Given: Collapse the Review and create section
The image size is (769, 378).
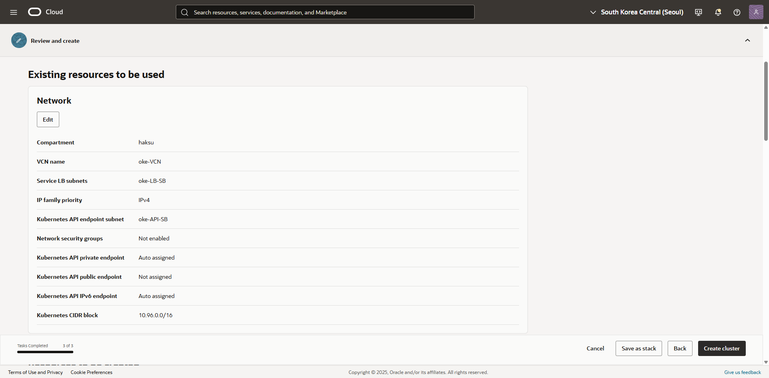Looking at the screenshot, I should point(747,40).
